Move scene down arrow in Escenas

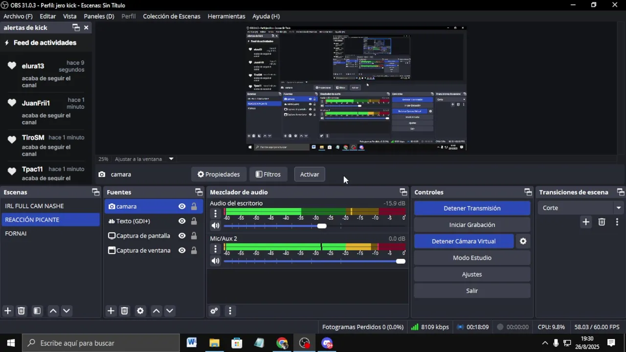[x=67, y=311]
